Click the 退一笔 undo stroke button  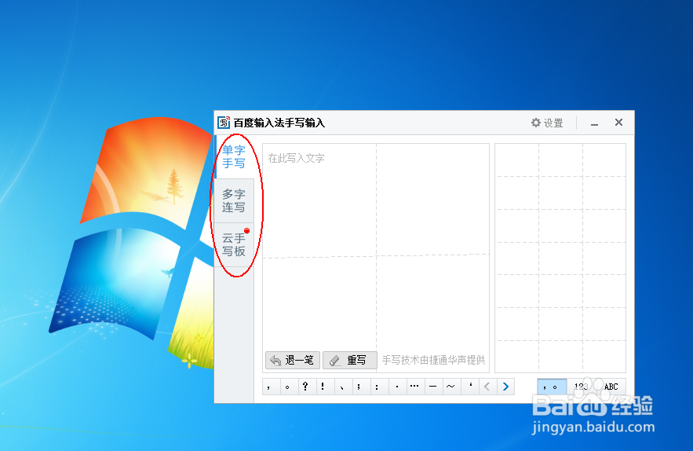click(x=293, y=361)
